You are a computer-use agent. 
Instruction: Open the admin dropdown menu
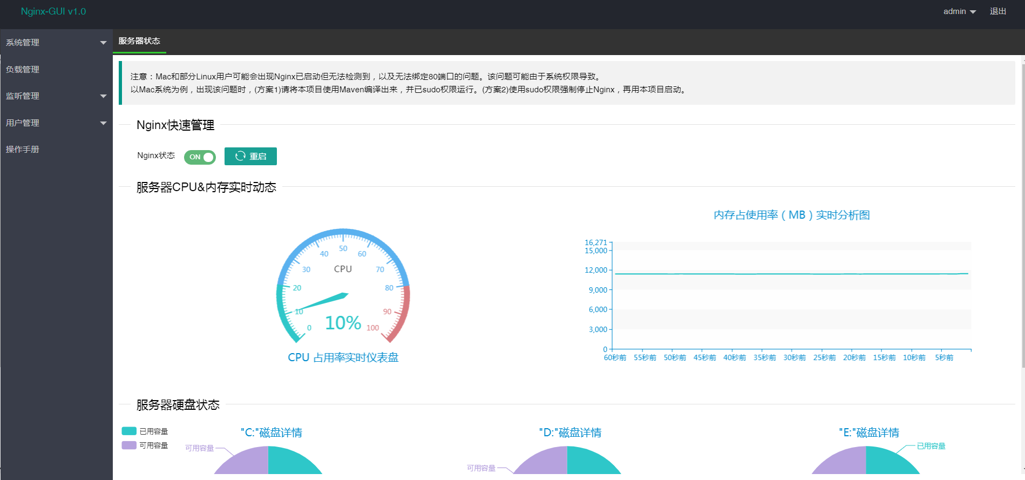point(959,11)
